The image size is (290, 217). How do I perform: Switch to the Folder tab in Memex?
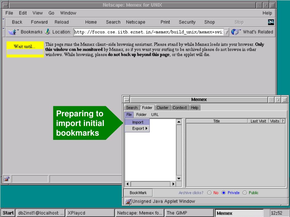point(147,108)
